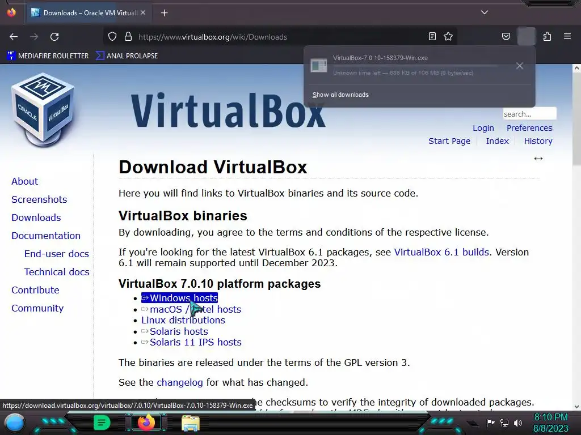Open Technical docs sidebar link

57,272
